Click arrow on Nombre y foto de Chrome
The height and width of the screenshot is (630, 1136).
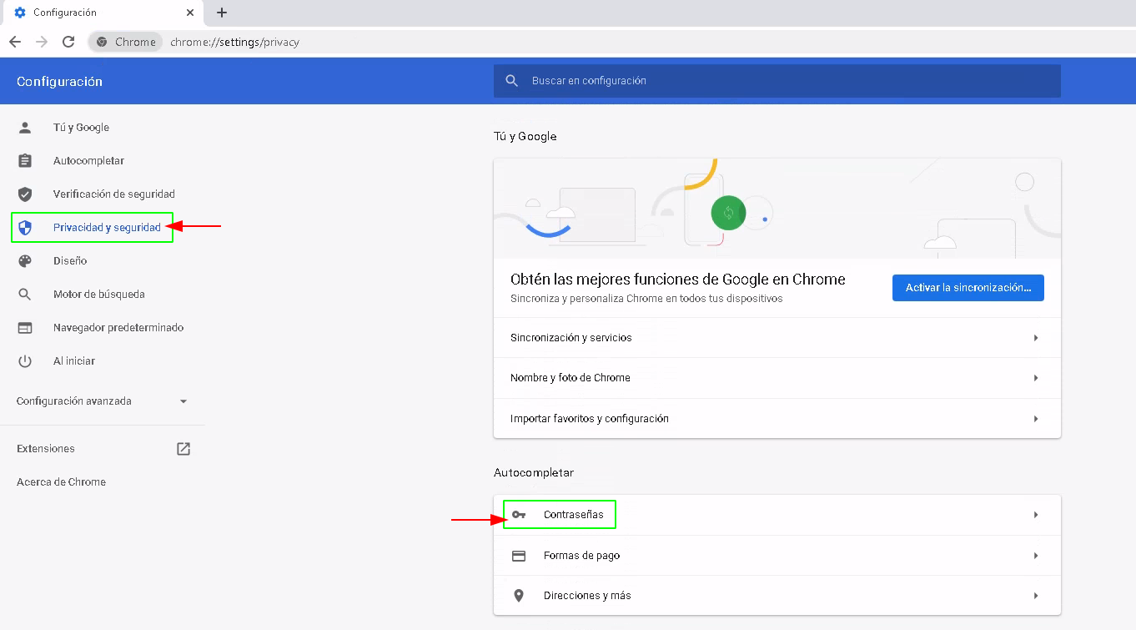point(1036,378)
